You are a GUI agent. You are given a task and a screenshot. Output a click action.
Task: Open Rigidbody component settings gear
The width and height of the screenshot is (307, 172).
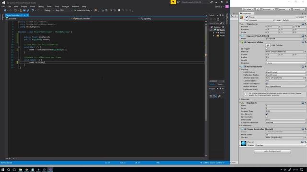point(306,103)
